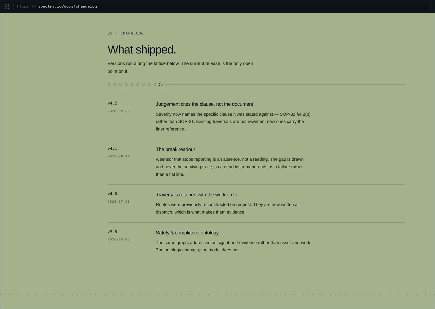Click the paragraph starting 'A sensor that stops'
This screenshot has height=309, width=435.
point(230,167)
